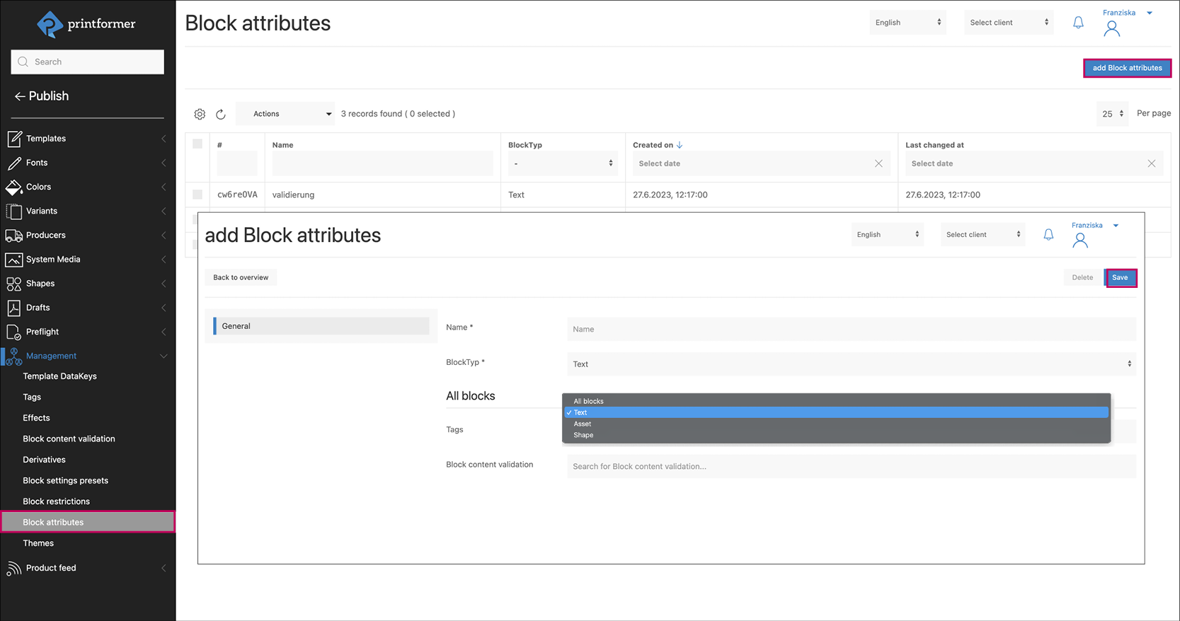Open the Actions dropdown

285,114
